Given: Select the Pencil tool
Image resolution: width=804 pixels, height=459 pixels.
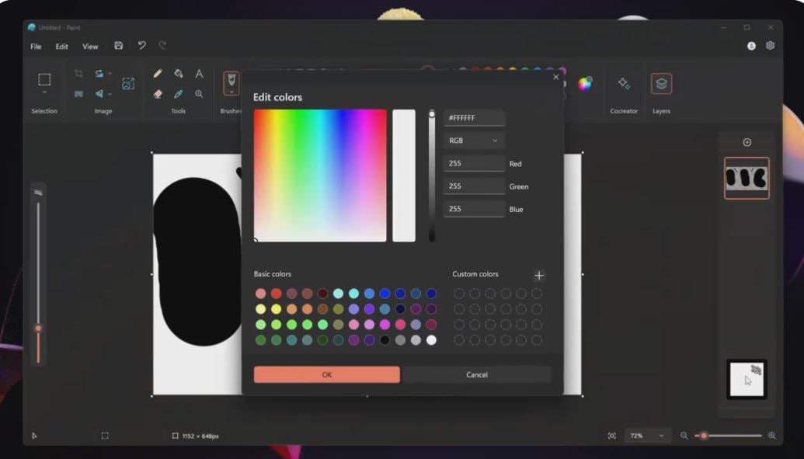Looking at the screenshot, I should [158, 74].
